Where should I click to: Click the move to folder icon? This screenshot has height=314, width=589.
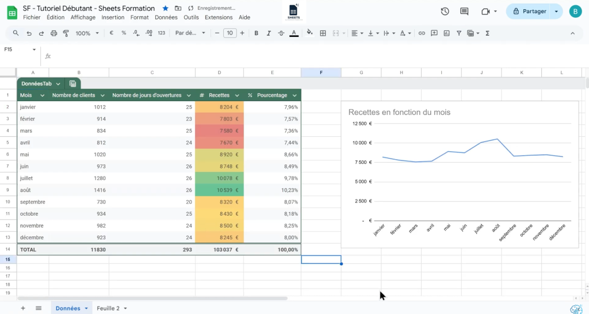(178, 8)
